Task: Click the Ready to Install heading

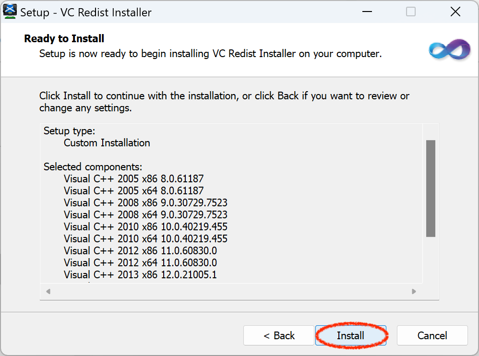Action: coord(64,38)
